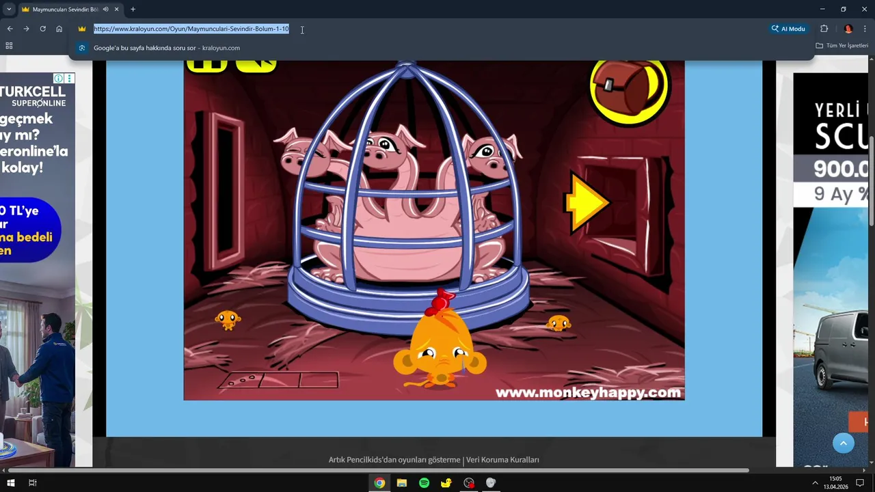The height and width of the screenshot is (492, 875).
Task: Open the yellow duck app in taskbar
Action: click(x=446, y=482)
